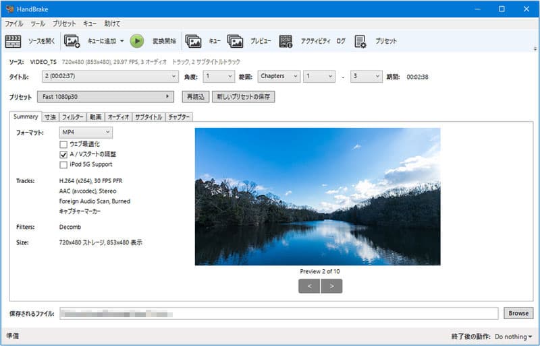The width and height of the screenshot is (540, 346).
Task: Open the プレビュー preview icon
Action: [x=235, y=41]
